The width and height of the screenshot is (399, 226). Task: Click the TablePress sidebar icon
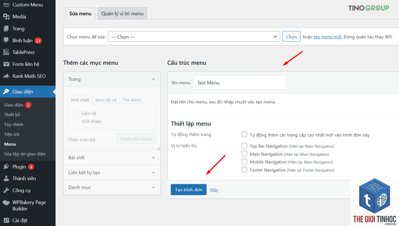(6, 52)
